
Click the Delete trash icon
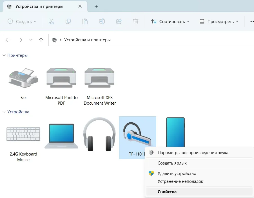pyautogui.click(x=135, y=21)
